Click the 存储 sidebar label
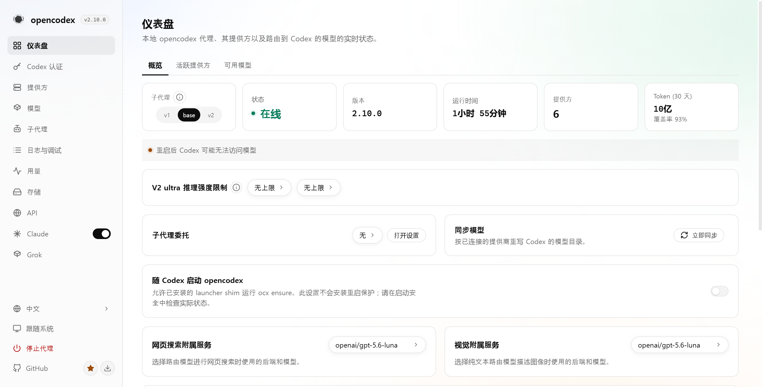 click(x=34, y=192)
